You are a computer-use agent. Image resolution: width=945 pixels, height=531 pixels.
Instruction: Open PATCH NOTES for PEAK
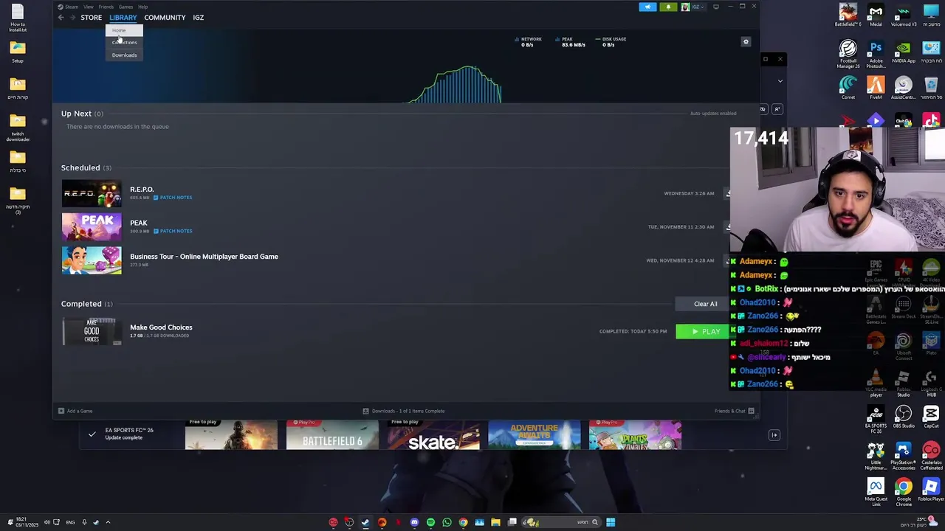click(173, 231)
